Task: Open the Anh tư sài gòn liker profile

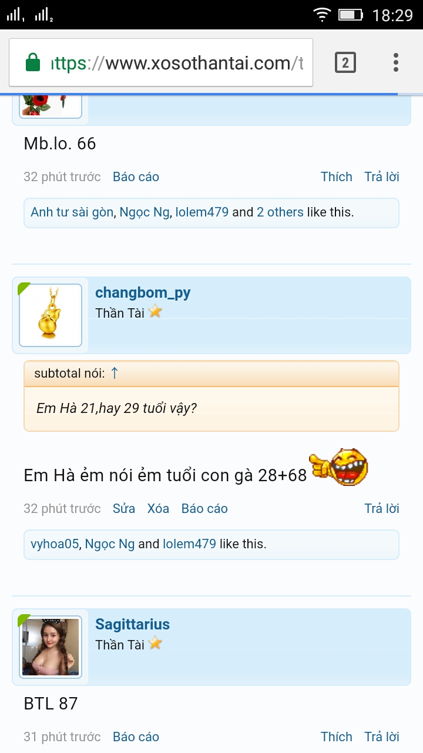Action: 72,212
